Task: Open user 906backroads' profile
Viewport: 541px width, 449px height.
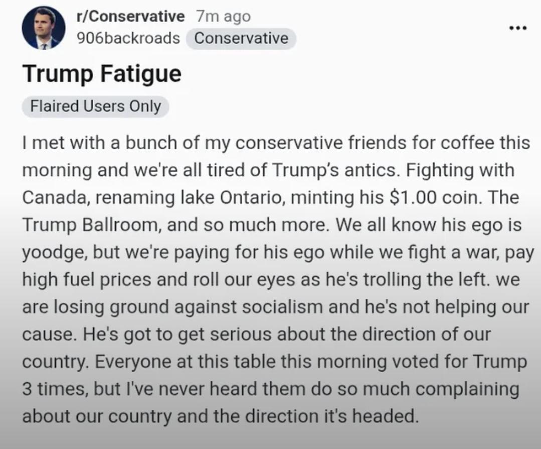Action: (128, 38)
